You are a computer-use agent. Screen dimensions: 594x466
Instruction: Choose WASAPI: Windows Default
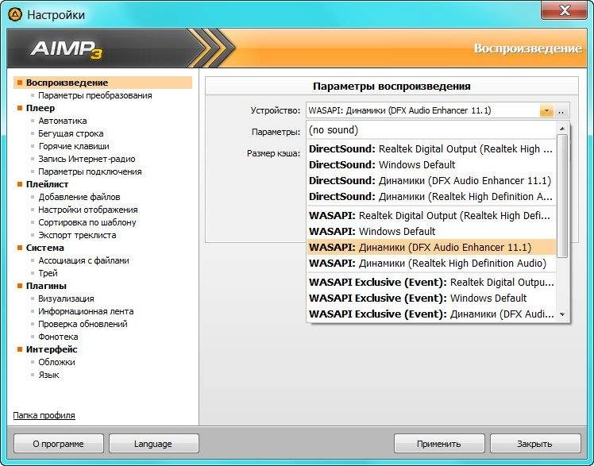tap(431, 232)
